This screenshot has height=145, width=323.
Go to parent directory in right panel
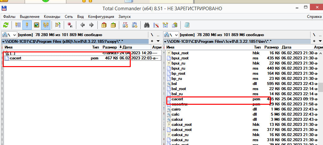click(320, 35)
